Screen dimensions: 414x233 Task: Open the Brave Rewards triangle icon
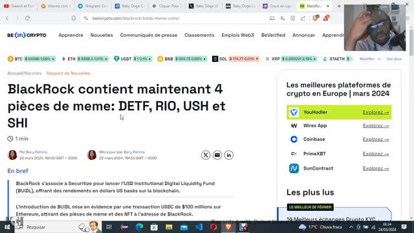click(326, 18)
